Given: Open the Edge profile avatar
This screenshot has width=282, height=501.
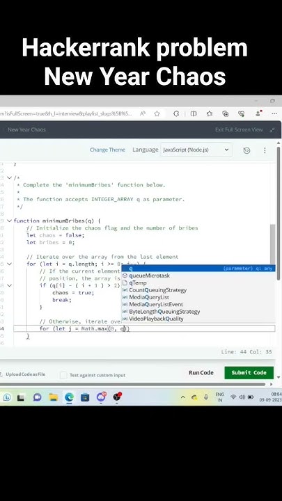Looking at the screenshot, I should click(x=258, y=113).
